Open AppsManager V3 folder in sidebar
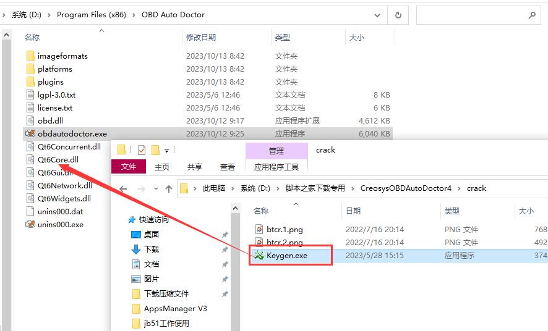548x331 pixels. (x=176, y=309)
